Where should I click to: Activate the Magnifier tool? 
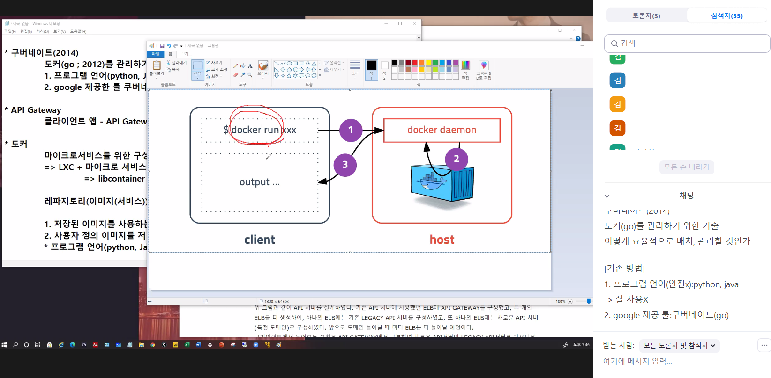coord(250,75)
